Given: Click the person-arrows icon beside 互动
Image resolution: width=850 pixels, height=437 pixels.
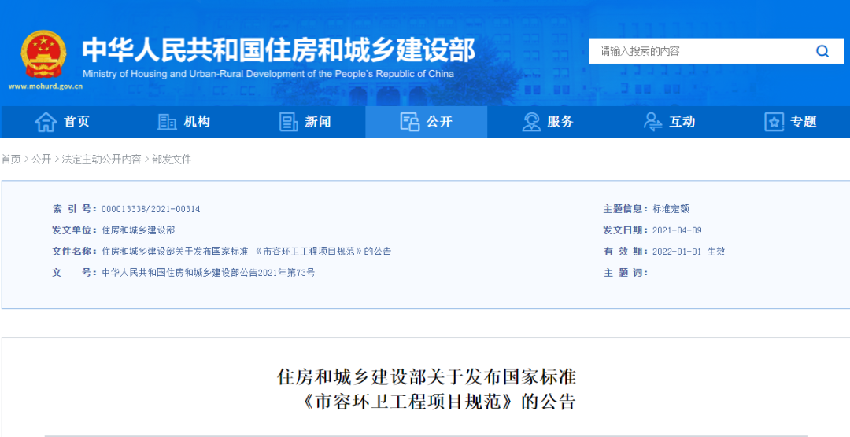Looking at the screenshot, I should click(652, 122).
